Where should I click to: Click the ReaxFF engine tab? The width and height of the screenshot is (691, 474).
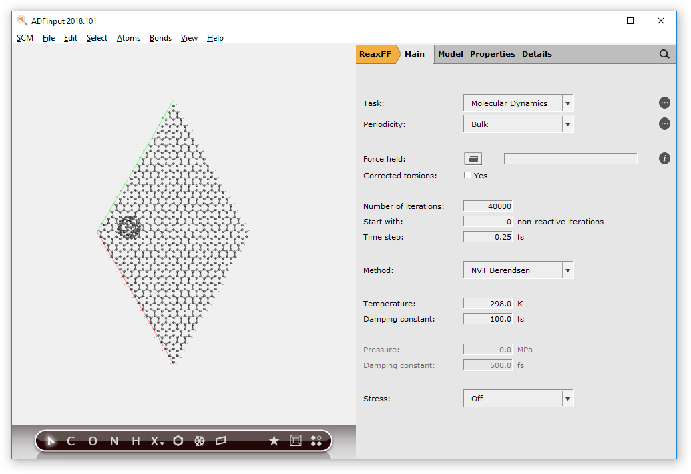[375, 54]
